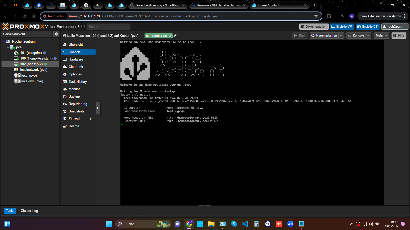The image size is (410, 230).
Task: Select local-lvm (pve) storage
Action: 30,81
